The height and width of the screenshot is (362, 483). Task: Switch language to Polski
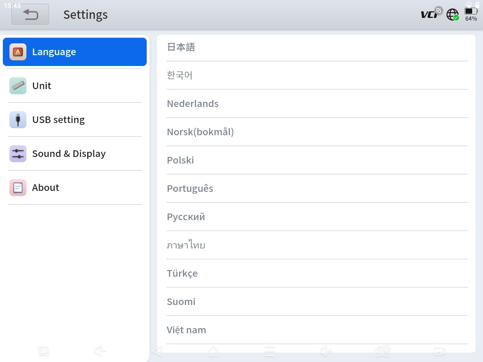180,160
